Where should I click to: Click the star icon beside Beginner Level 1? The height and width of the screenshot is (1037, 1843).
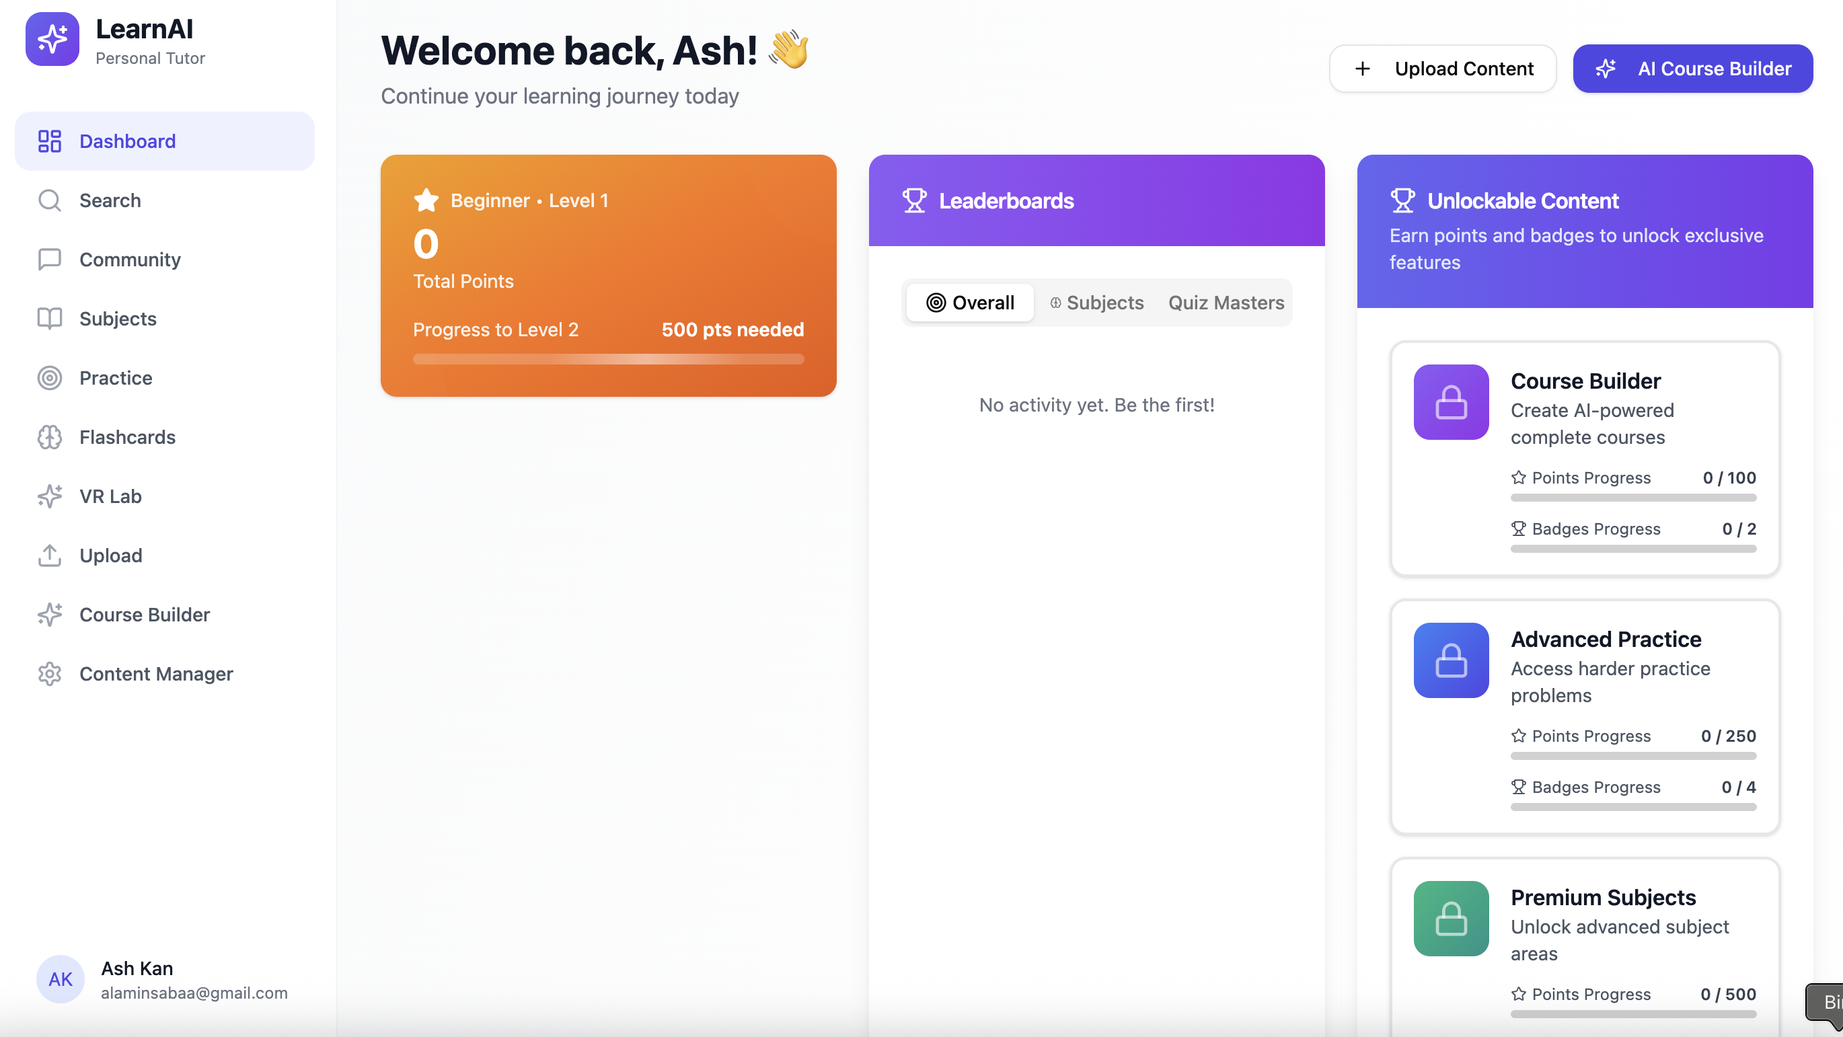[x=426, y=200]
